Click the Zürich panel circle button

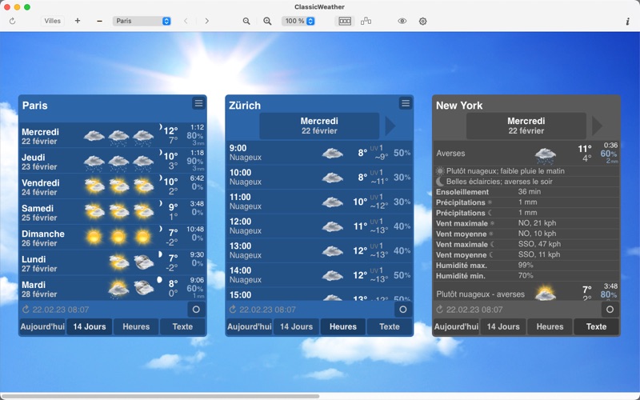click(x=403, y=310)
